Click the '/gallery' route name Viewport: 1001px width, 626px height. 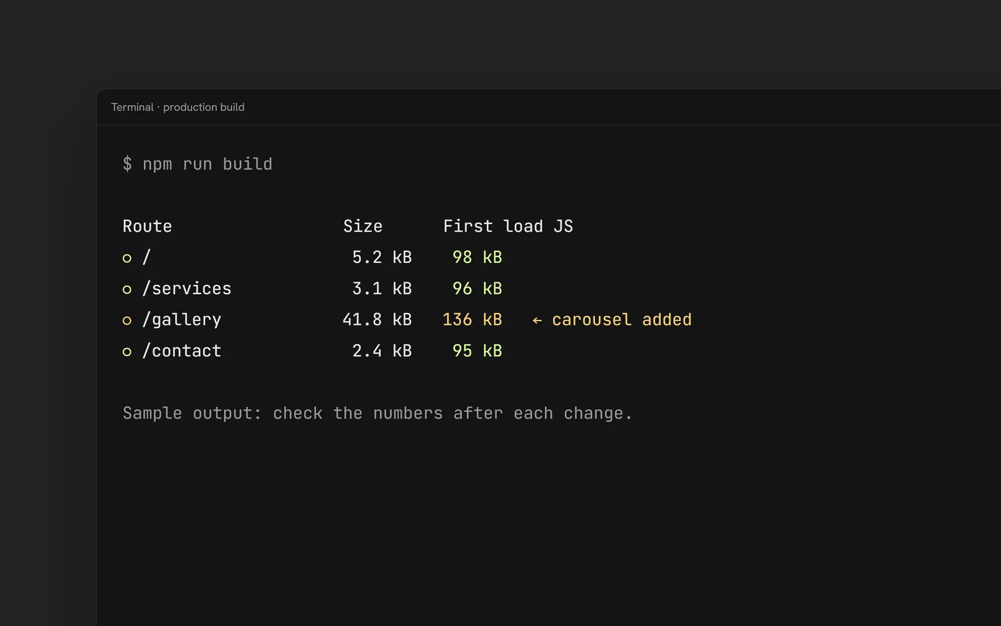[x=182, y=320]
